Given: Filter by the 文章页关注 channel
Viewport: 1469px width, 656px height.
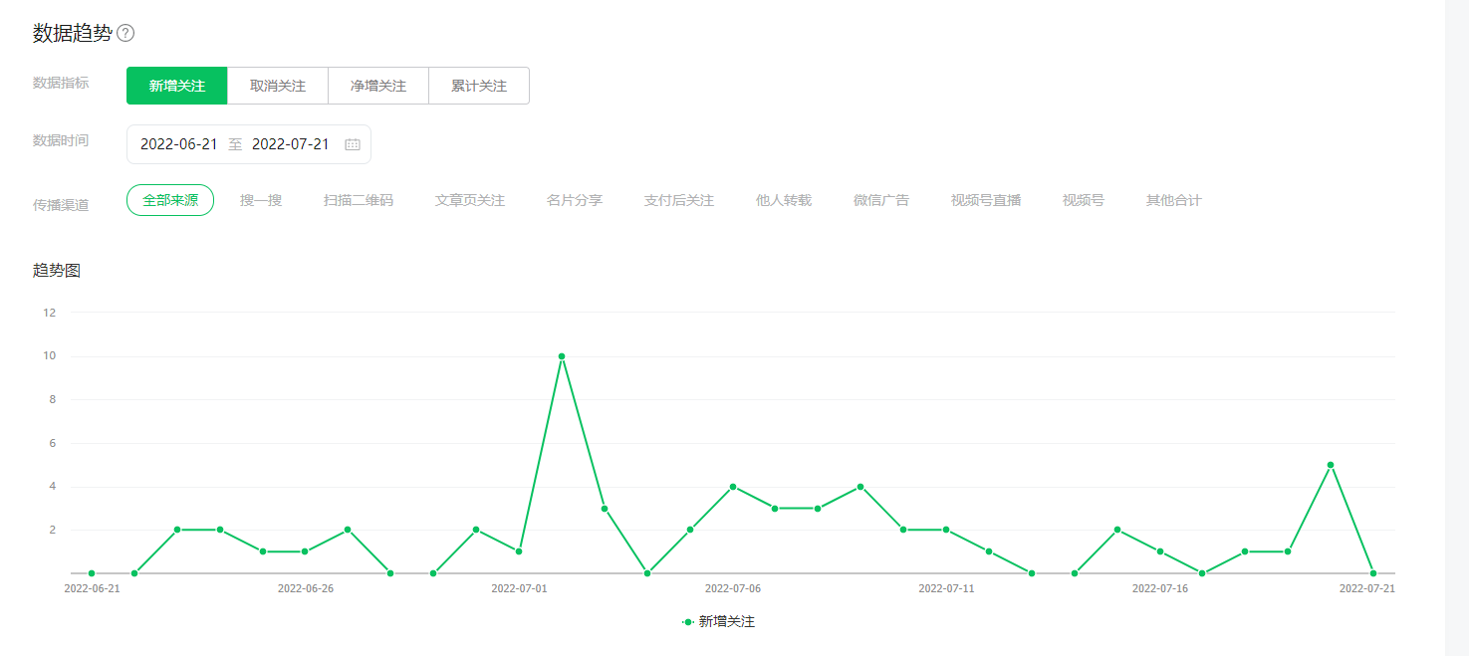Looking at the screenshot, I should pyautogui.click(x=470, y=200).
